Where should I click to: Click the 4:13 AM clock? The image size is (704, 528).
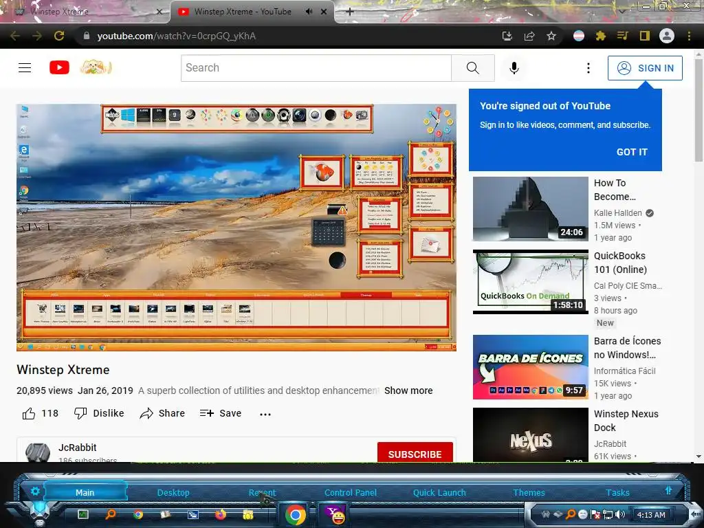(x=651, y=515)
